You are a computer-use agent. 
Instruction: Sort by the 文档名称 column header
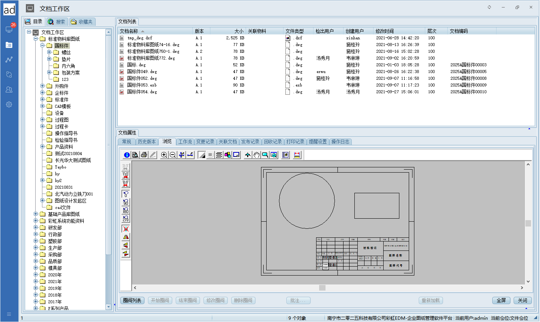coord(156,31)
